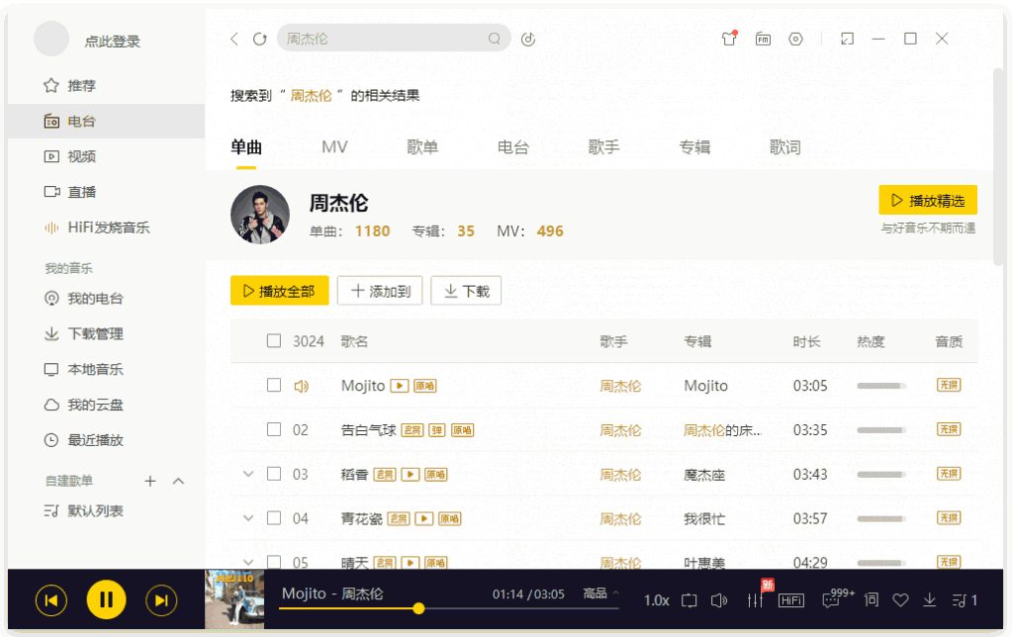Open Mojito album cover in player bar
This screenshot has width=1013, height=637.
(234, 599)
